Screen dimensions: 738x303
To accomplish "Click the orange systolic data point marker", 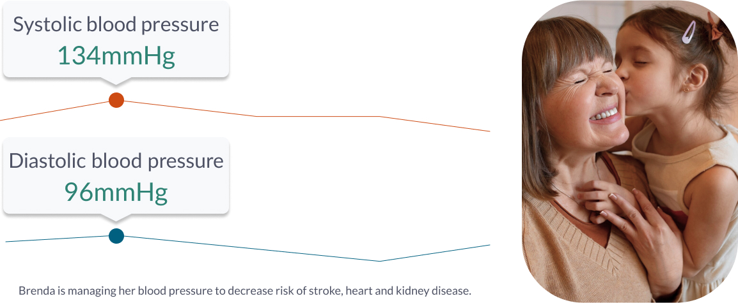I will [x=116, y=100].
